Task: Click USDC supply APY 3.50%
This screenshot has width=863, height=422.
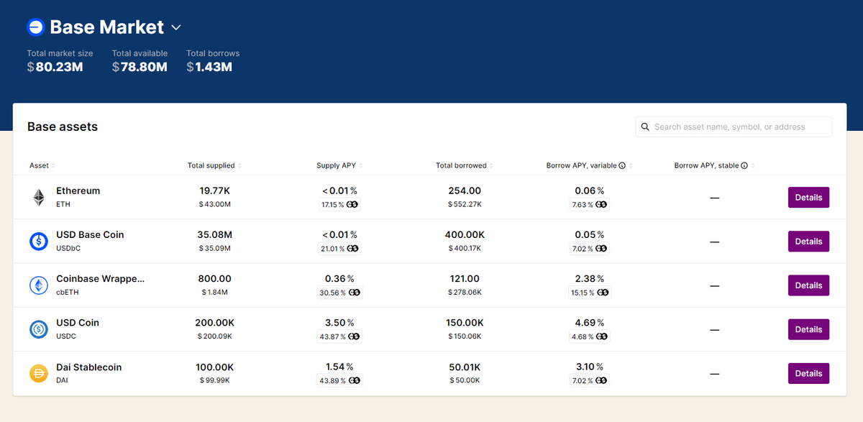Action: pos(339,323)
